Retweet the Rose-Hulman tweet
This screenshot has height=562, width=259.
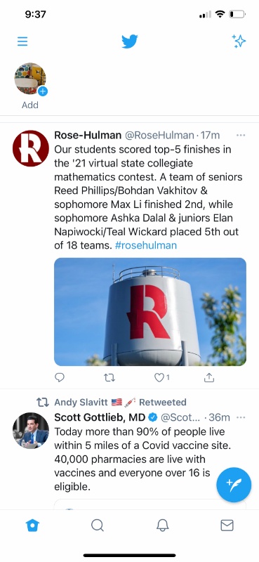point(109,377)
